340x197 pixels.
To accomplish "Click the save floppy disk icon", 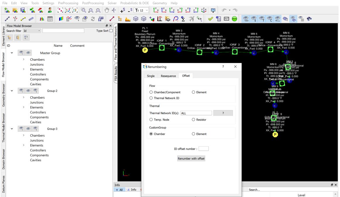I will tap(23, 10).
